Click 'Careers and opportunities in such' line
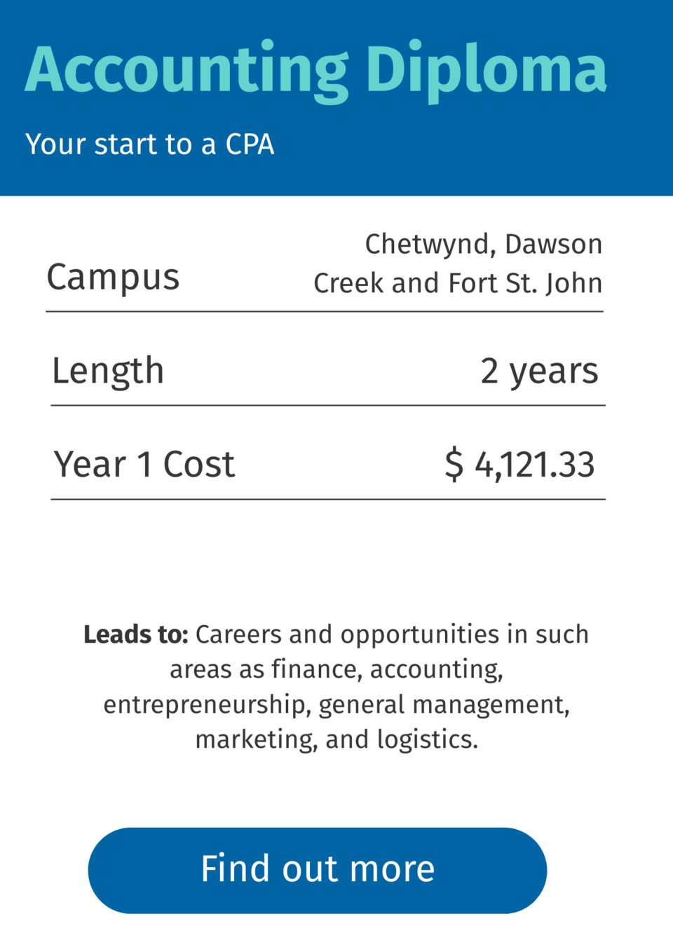 (392, 634)
